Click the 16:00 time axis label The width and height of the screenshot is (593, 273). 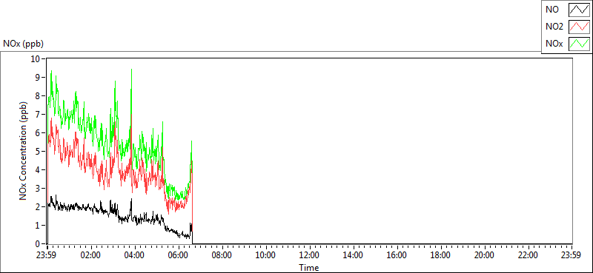pyautogui.click(x=397, y=255)
